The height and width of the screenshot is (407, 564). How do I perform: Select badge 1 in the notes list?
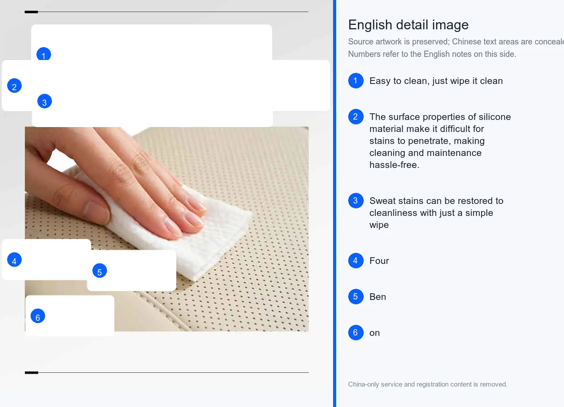tap(356, 81)
